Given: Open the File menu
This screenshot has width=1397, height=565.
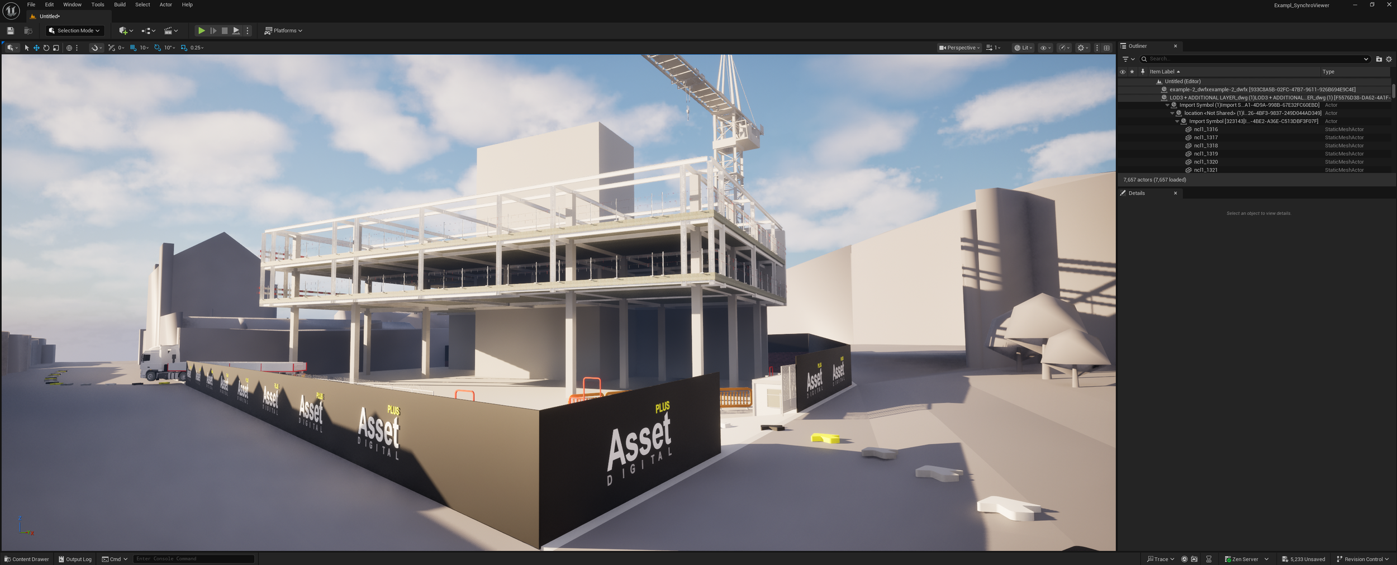Looking at the screenshot, I should click(31, 5).
